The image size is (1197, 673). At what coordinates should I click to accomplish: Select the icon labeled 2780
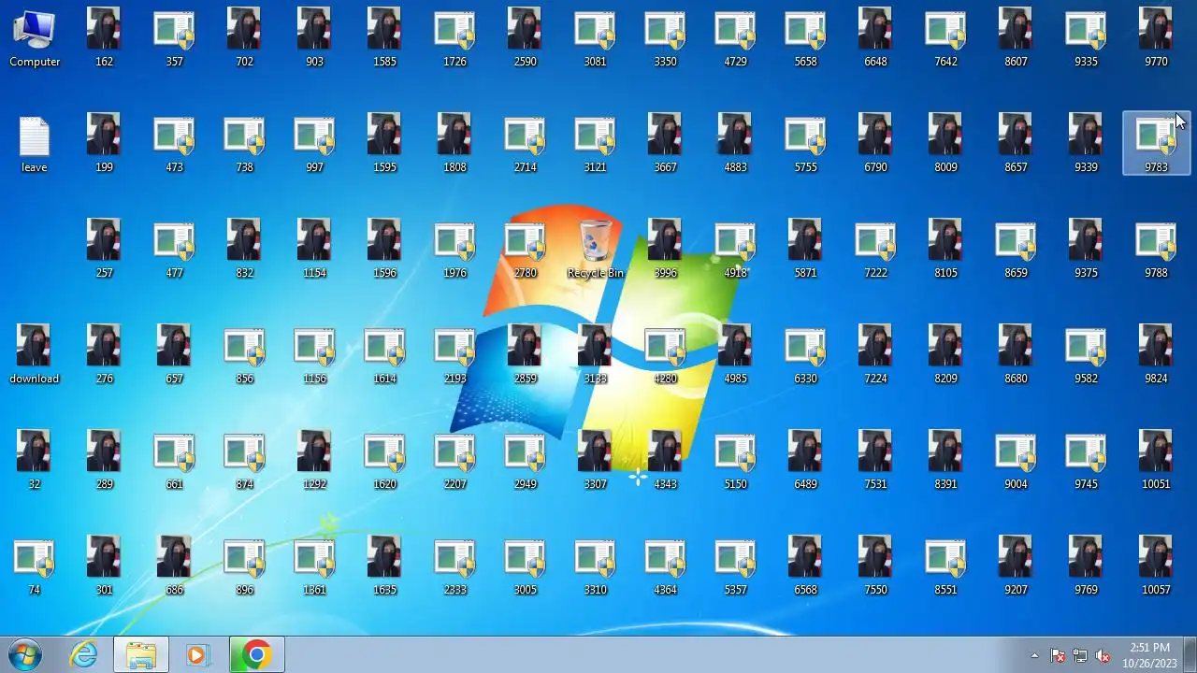[525, 250]
